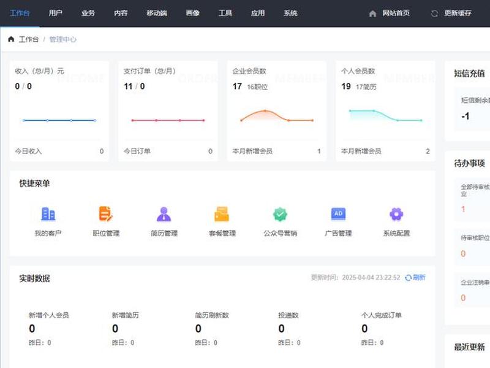Click the 今日订单 label

point(137,151)
